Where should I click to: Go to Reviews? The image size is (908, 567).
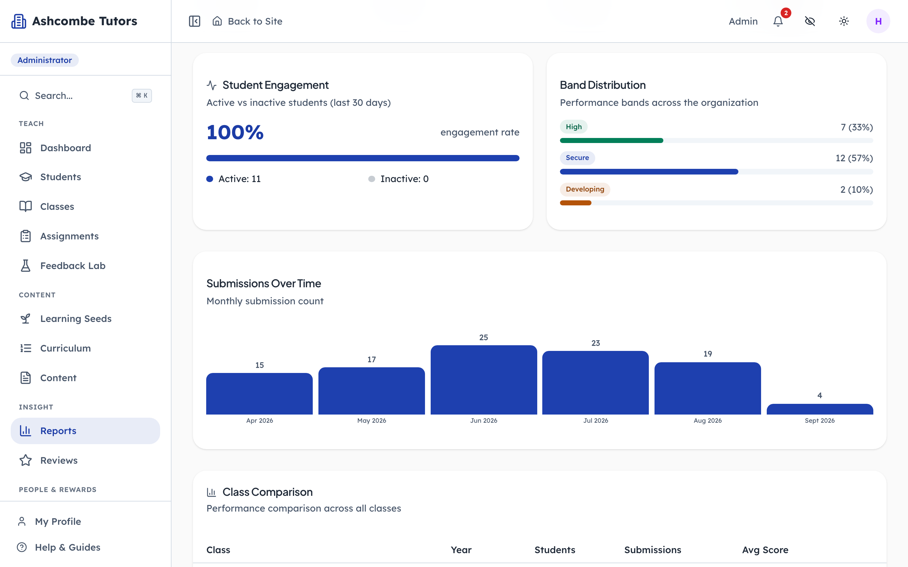click(85, 460)
